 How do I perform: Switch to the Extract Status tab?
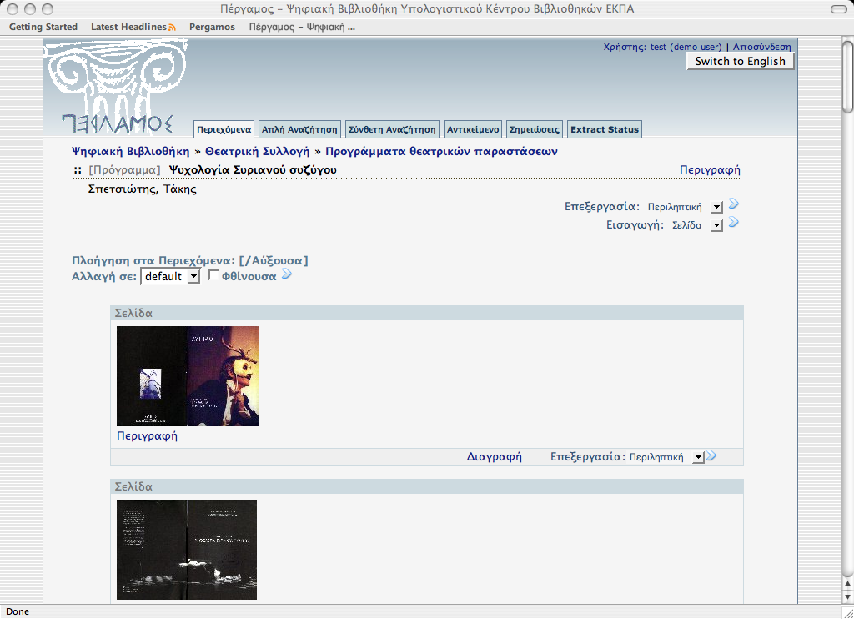pos(605,129)
